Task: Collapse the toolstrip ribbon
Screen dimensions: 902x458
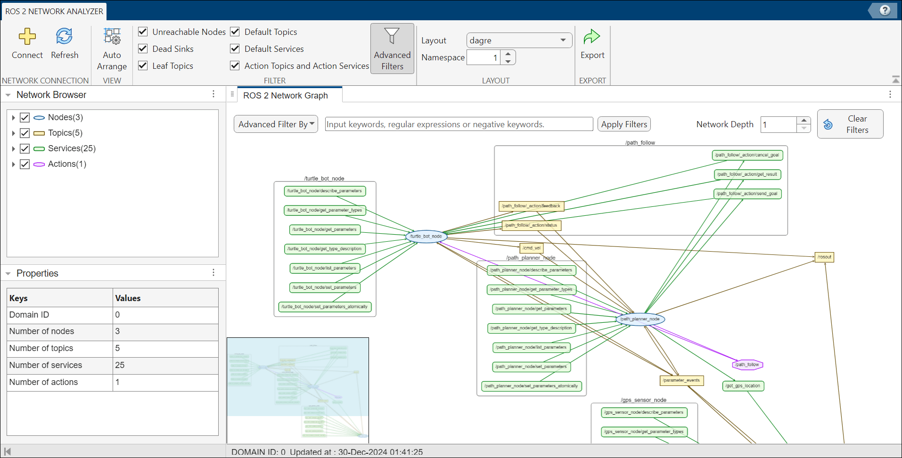Action: tap(895, 79)
